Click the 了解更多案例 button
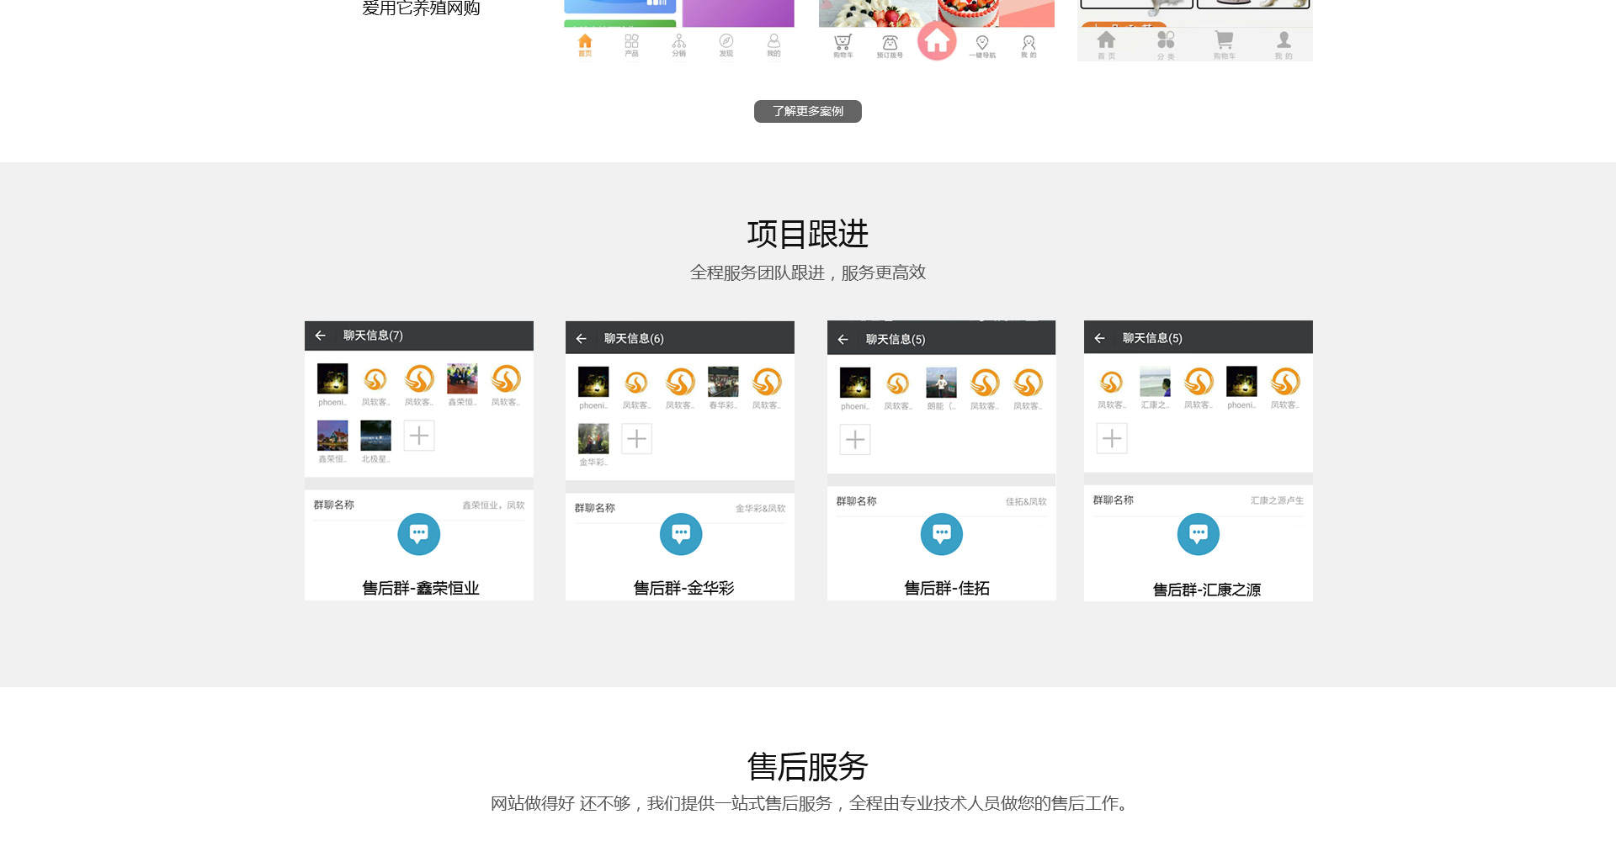This screenshot has width=1616, height=841. (x=807, y=111)
